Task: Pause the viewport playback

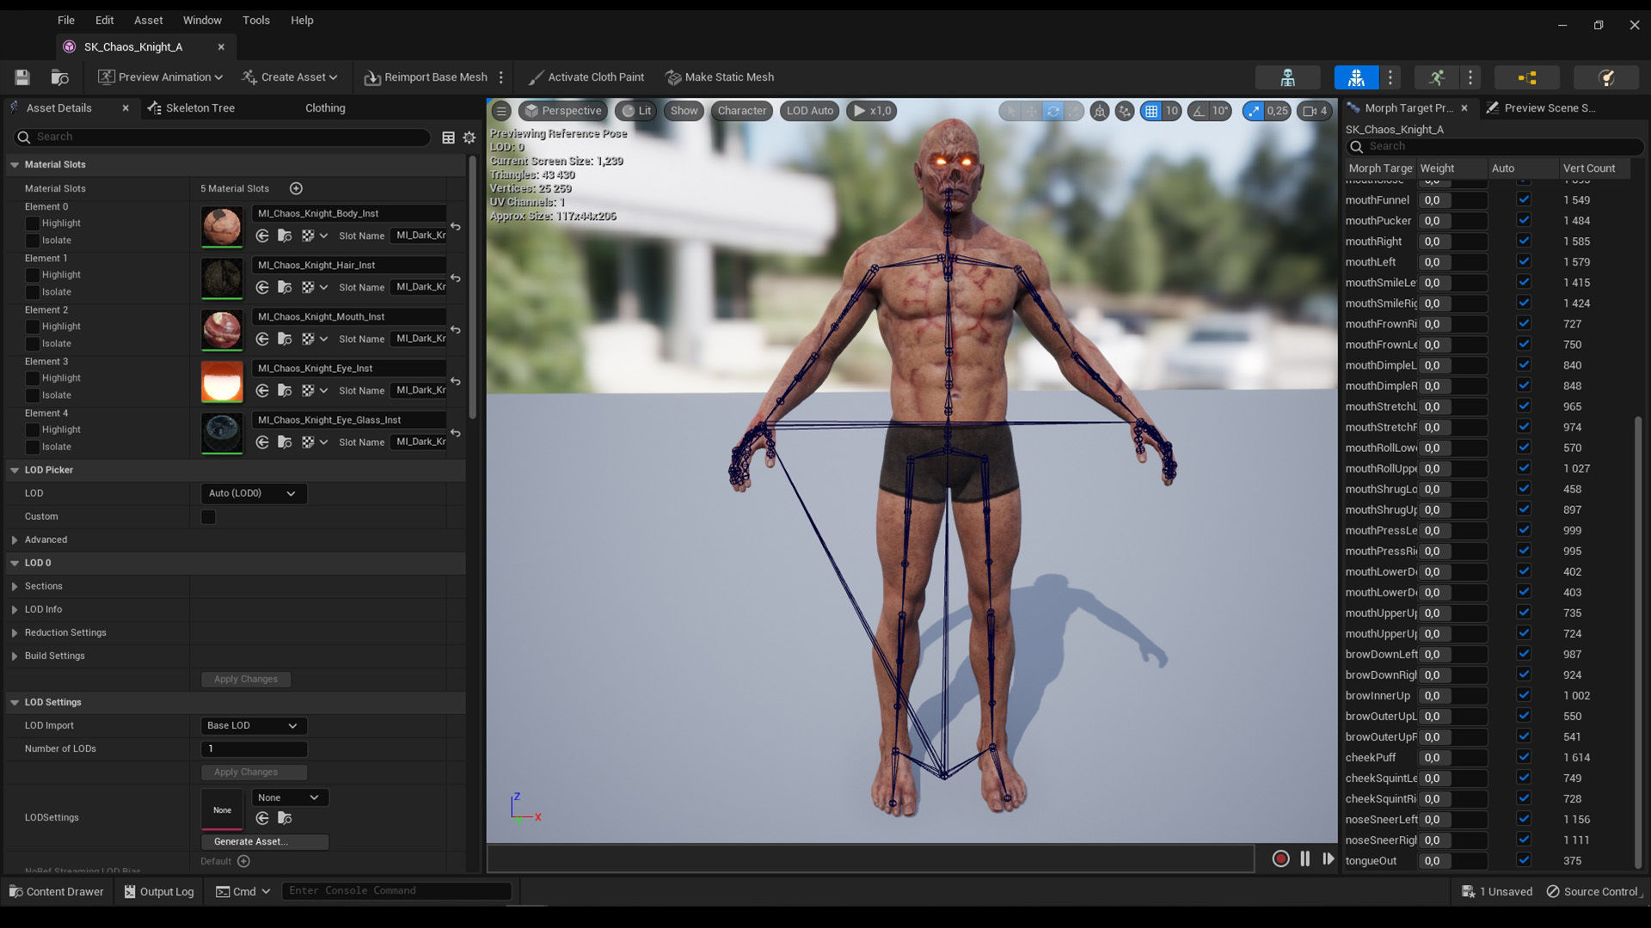Action: click(1304, 858)
